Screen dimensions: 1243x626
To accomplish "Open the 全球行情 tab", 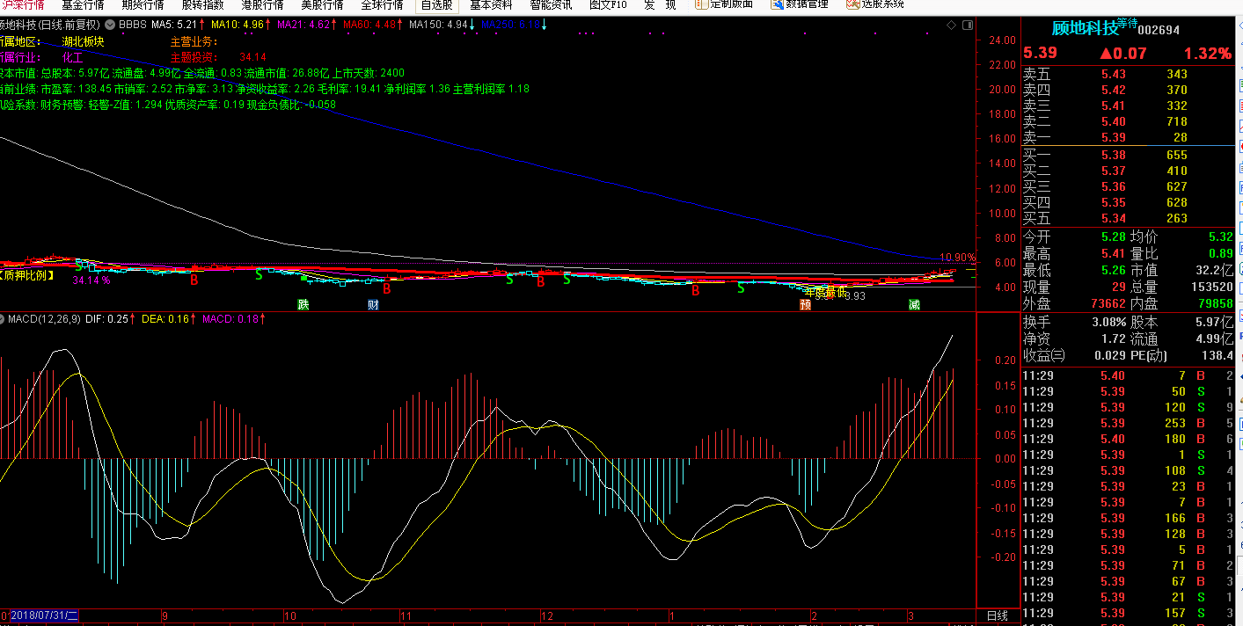I will click(382, 4).
